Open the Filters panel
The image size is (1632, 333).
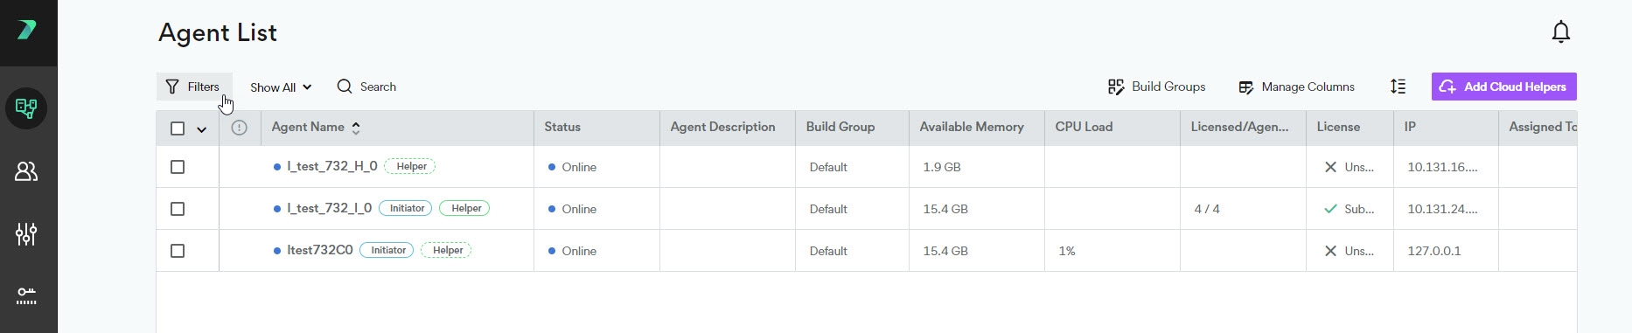pyautogui.click(x=194, y=87)
